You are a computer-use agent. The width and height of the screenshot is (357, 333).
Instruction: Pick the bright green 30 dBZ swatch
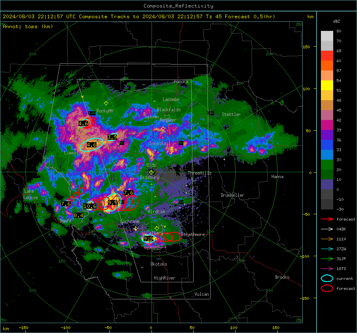click(327, 165)
